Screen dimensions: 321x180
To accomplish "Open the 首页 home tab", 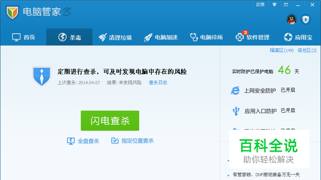I will 23,37.
